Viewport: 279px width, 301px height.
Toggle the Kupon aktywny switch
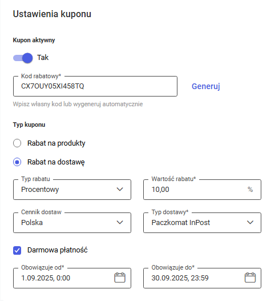click(23, 58)
